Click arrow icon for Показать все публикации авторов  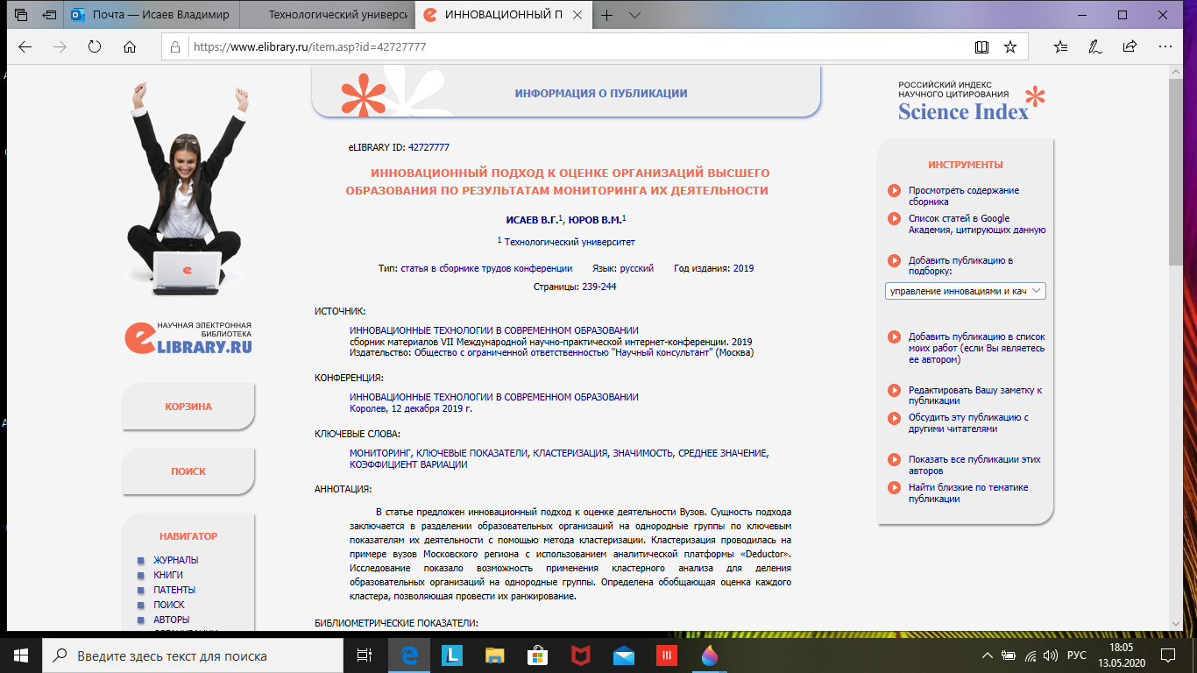click(x=894, y=459)
